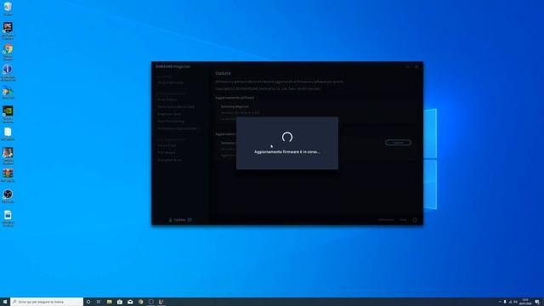Click the refresh icon at Magician's bottom right
The width and height of the screenshot is (544, 306).
[415, 220]
